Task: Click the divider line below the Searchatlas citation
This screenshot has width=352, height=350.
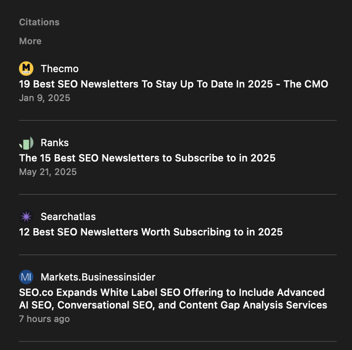Action: pyautogui.click(x=177, y=255)
